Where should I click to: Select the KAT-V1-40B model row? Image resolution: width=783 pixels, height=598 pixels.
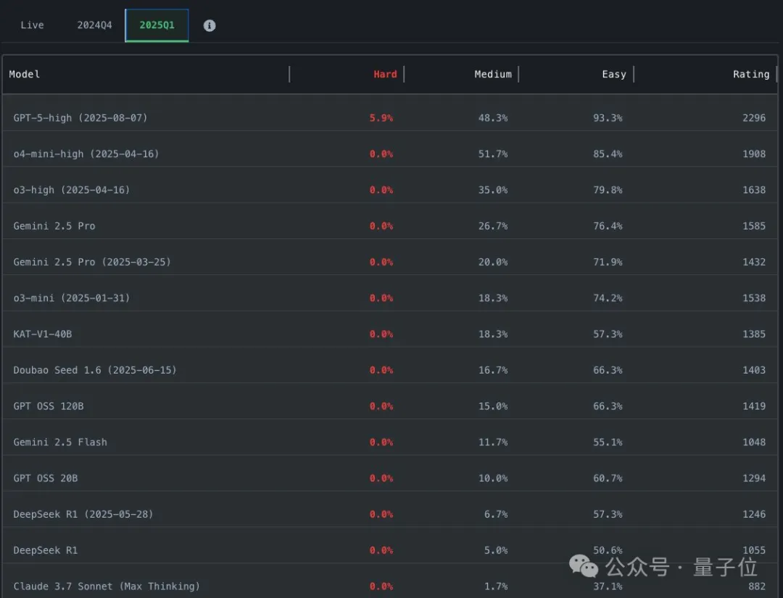[x=43, y=334]
